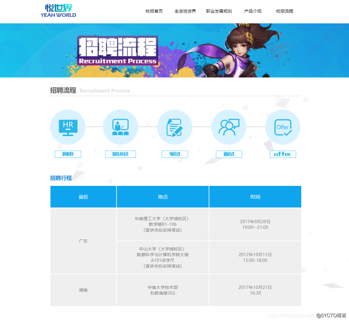Open the 校招首页 menu item
This screenshot has width=349, height=321.
tap(154, 11)
